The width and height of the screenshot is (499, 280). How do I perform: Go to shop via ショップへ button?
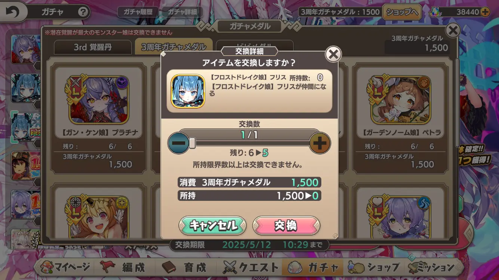402,12
